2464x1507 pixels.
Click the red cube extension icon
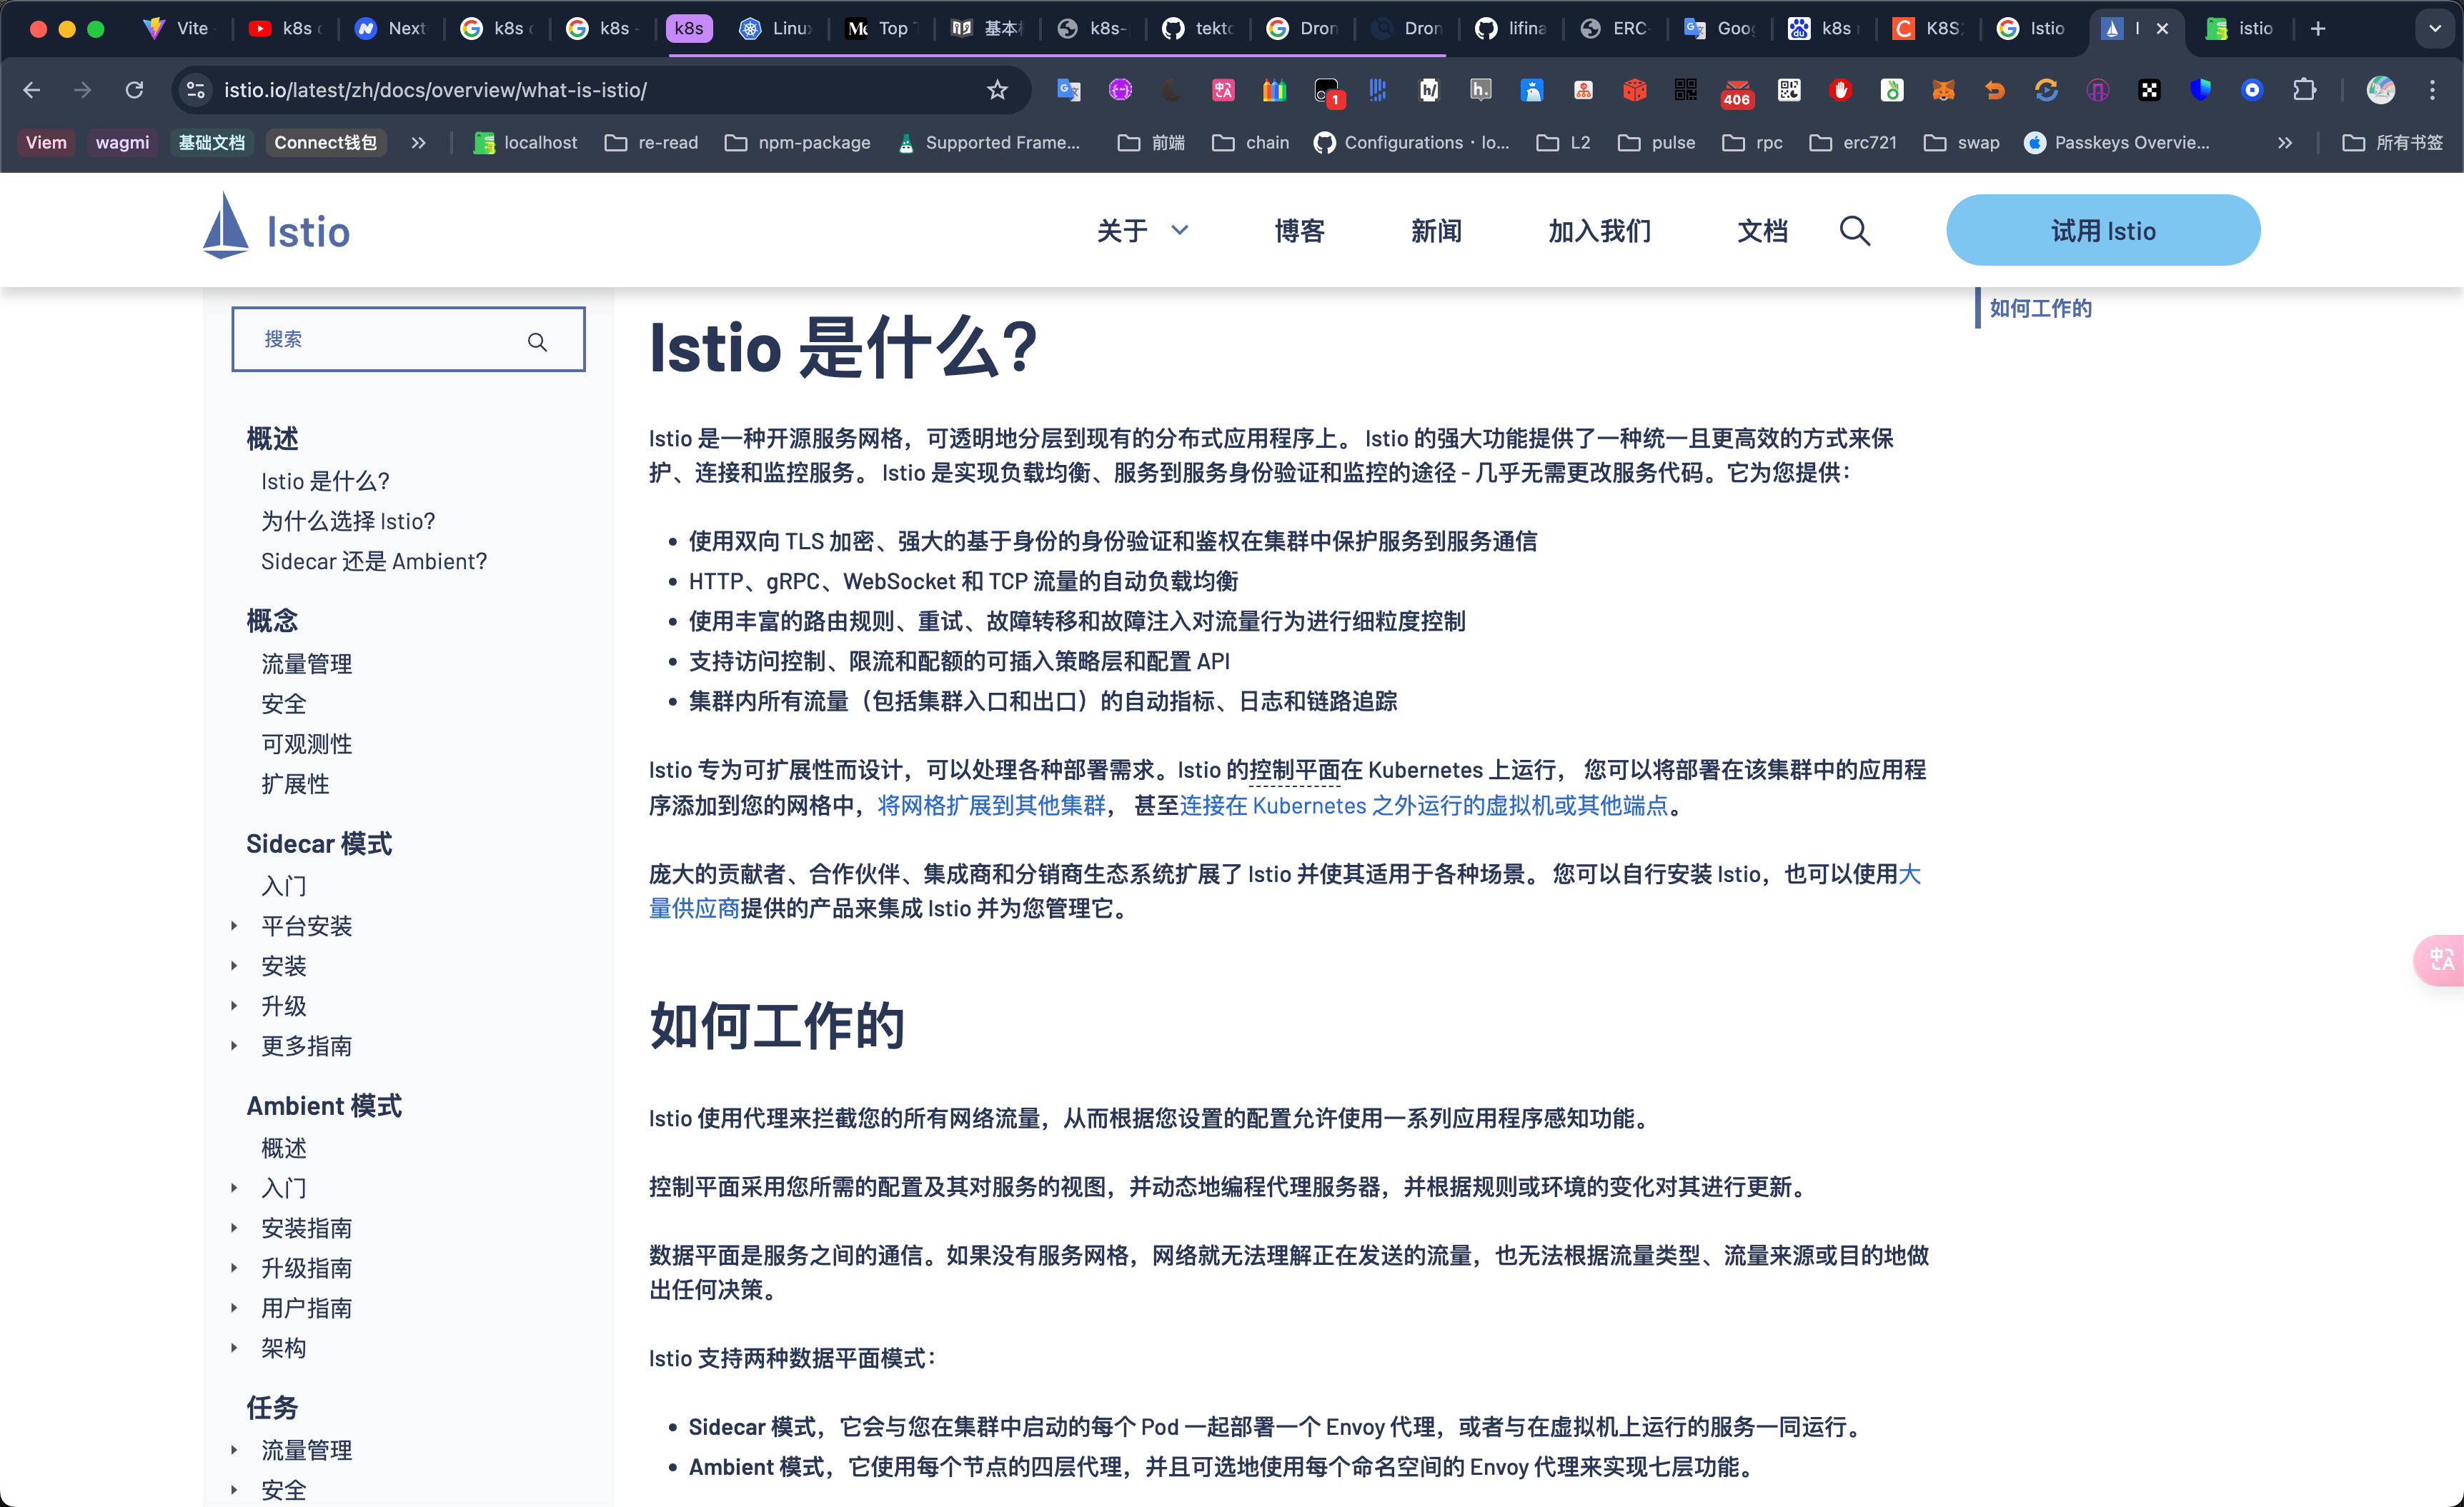1634,90
